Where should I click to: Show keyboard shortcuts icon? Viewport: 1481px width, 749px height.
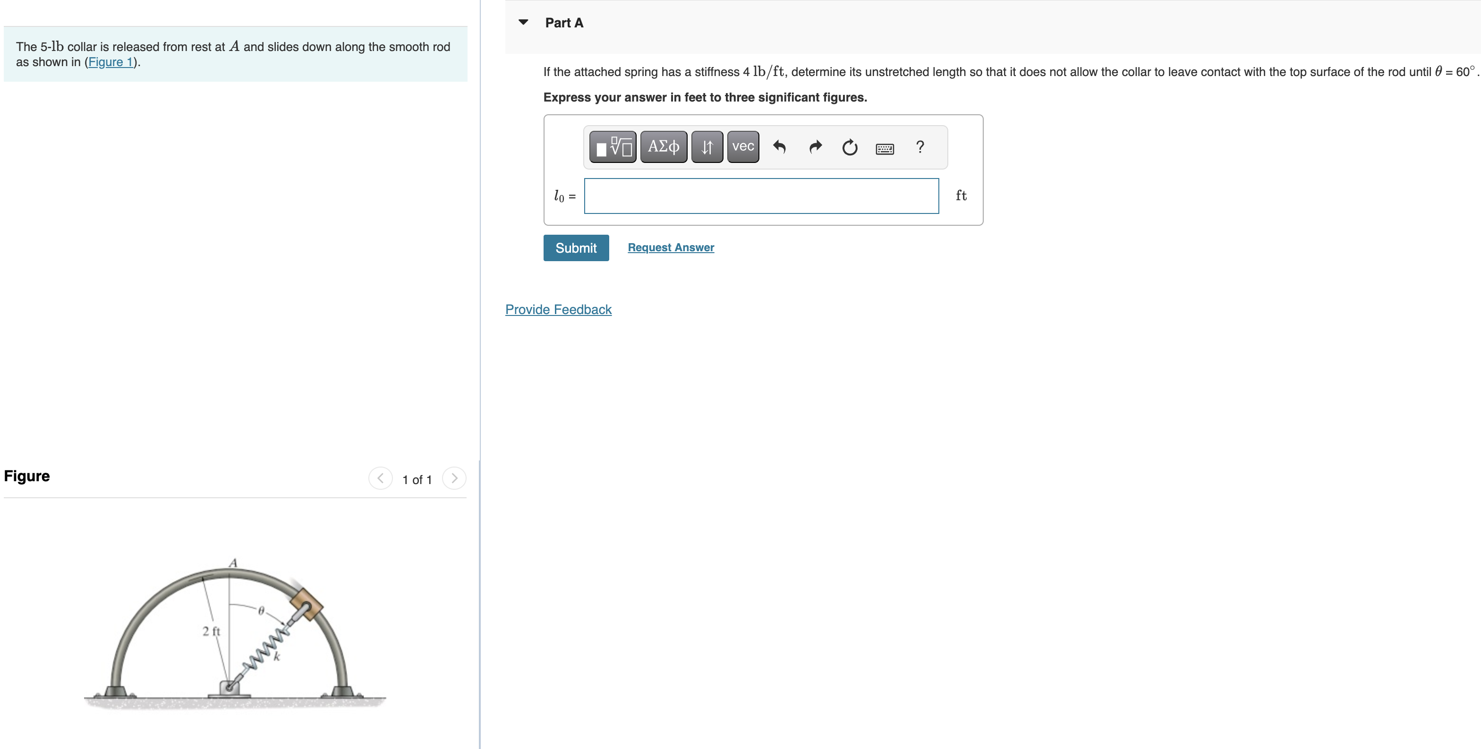pyautogui.click(x=884, y=149)
